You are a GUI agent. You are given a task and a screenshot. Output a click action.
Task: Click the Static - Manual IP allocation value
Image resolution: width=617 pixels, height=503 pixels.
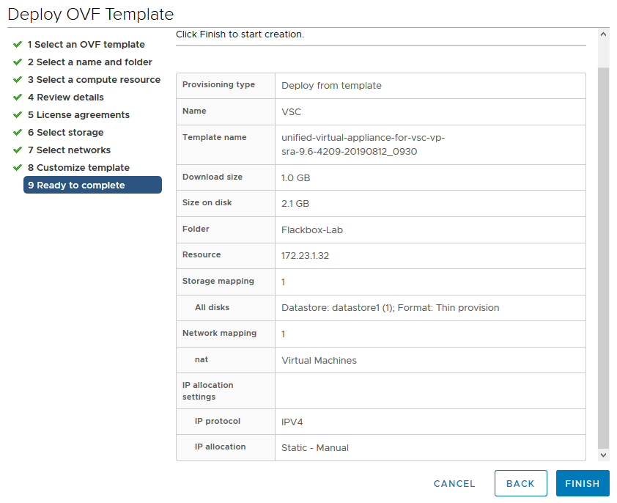coord(315,448)
